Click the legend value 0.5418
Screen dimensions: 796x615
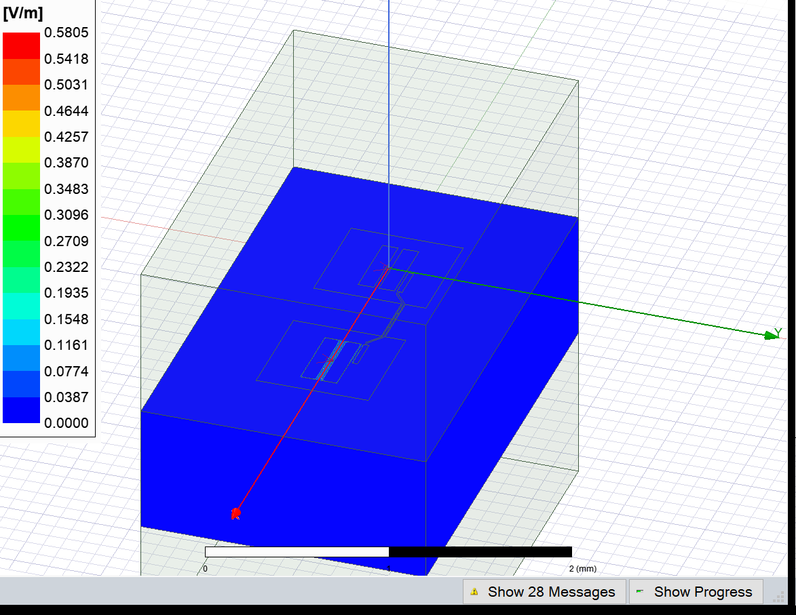(x=66, y=59)
